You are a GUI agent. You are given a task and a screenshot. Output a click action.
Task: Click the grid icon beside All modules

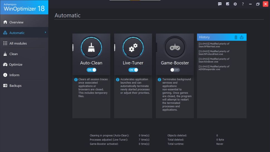pyautogui.click(x=5, y=43)
